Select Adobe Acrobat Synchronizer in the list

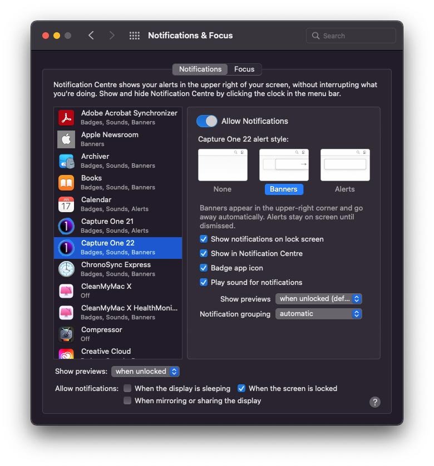pos(118,118)
